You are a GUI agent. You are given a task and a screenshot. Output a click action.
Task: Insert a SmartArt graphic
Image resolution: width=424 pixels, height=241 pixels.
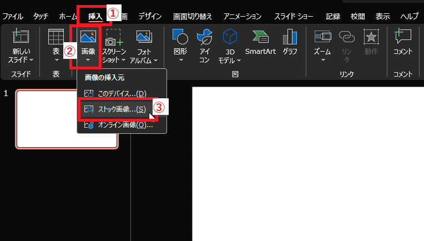pos(261,37)
